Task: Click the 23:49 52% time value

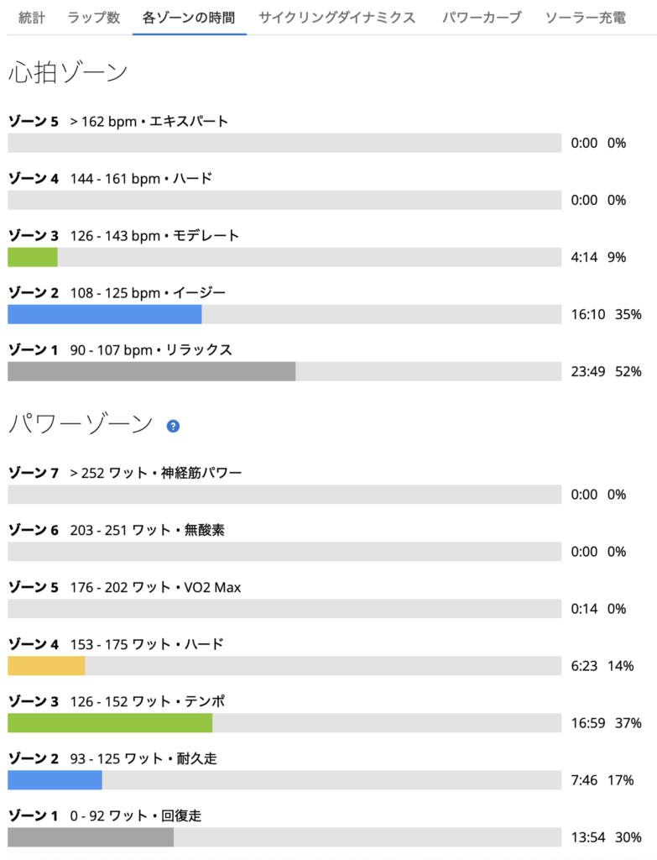Action: 606,372
